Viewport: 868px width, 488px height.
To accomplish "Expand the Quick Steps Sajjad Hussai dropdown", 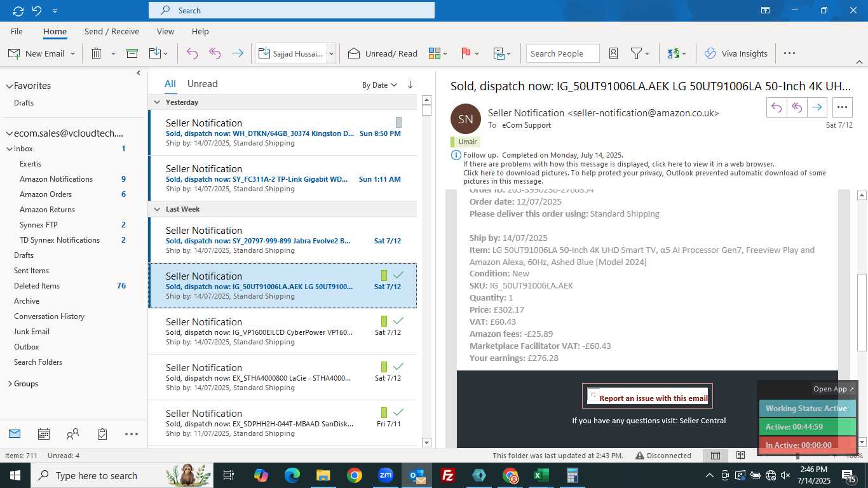I will click(331, 53).
